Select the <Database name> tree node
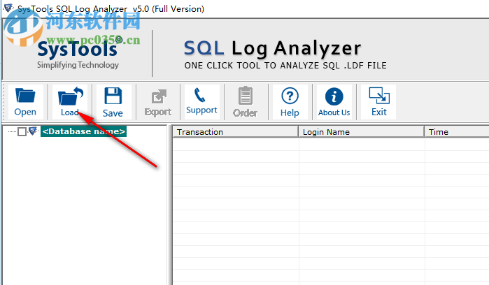 (83, 131)
